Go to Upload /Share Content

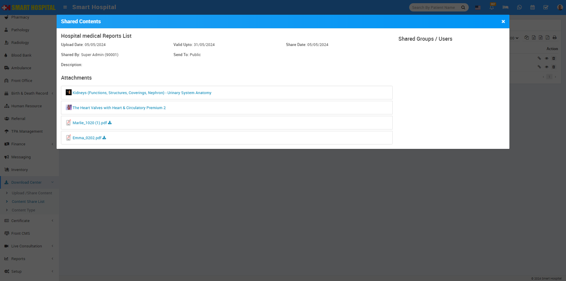[32, 193]
